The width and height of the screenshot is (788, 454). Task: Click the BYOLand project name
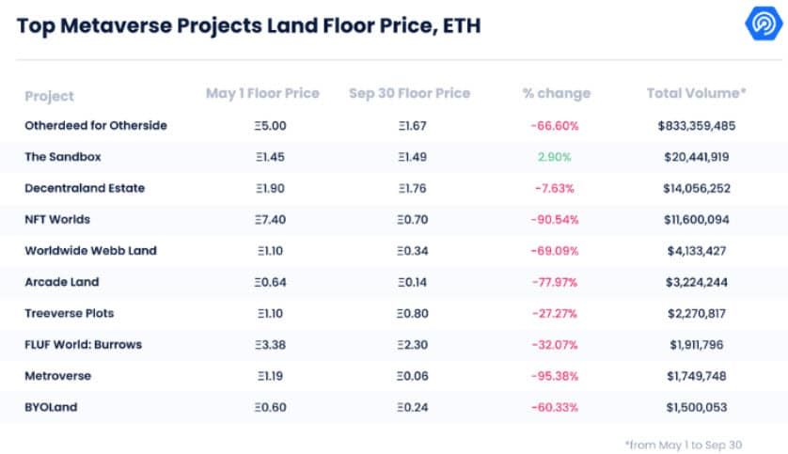coord(52,407)
